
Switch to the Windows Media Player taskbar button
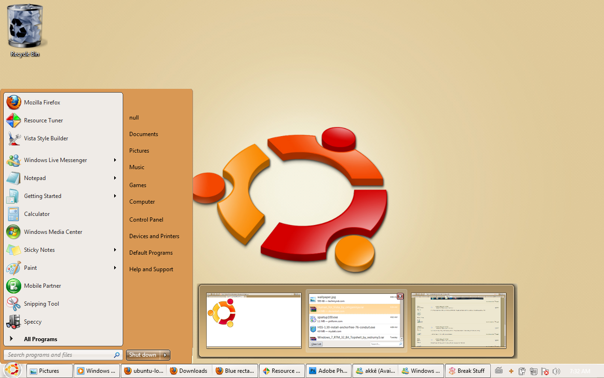[x=96, y=371]
